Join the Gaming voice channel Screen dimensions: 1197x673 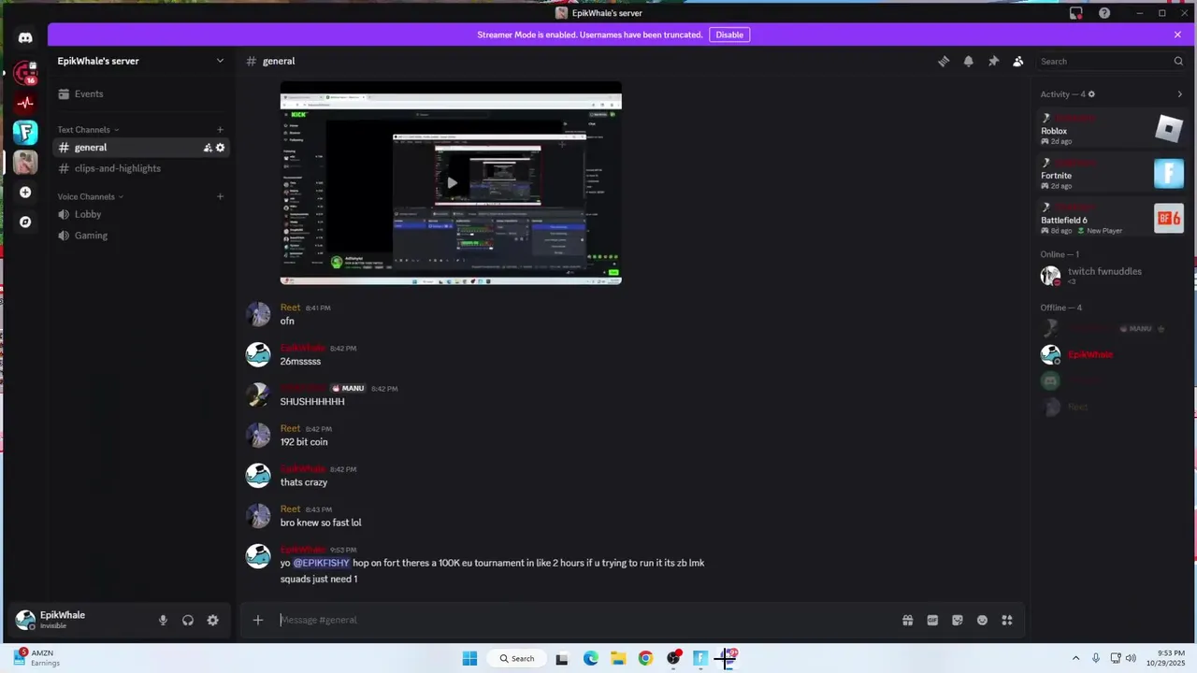point(140,236)
